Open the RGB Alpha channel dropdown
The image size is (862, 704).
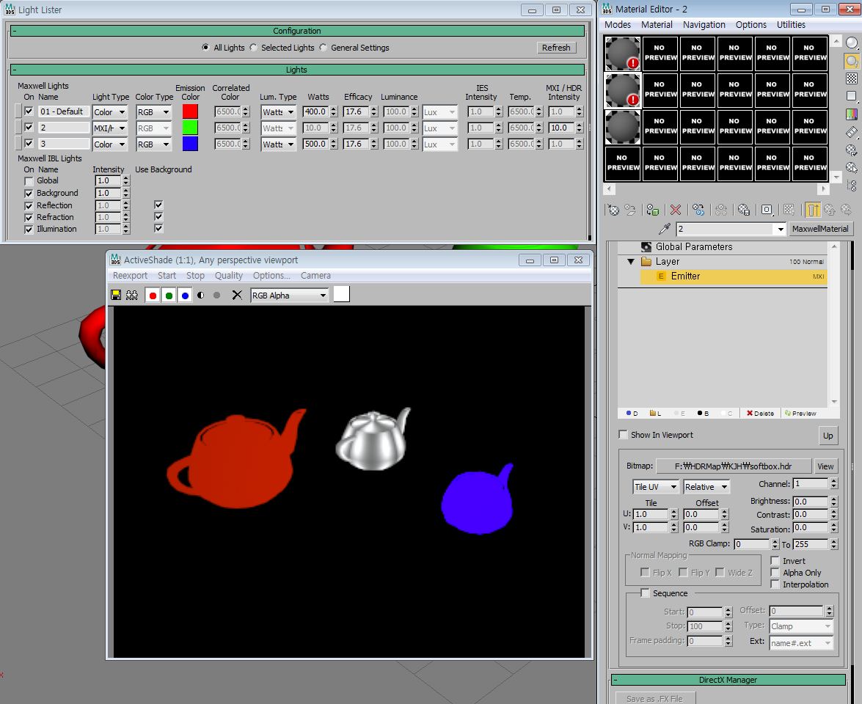[x=289, y=295]
